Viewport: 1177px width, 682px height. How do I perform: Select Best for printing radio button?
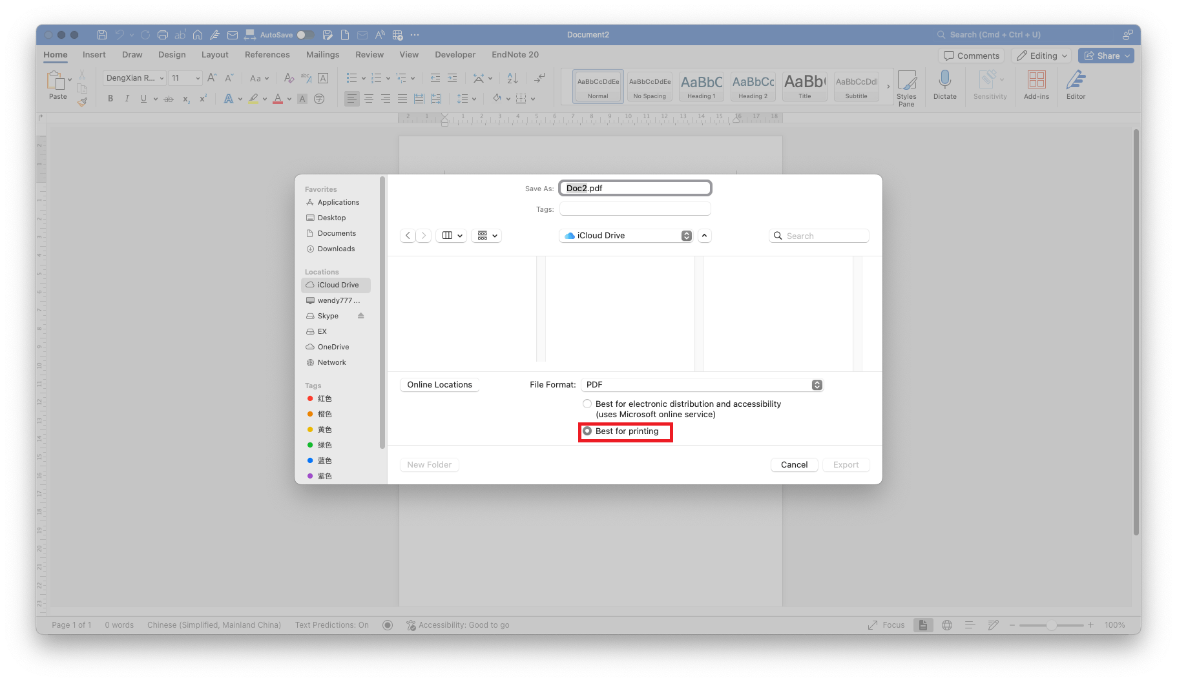(x=587, y=431)
